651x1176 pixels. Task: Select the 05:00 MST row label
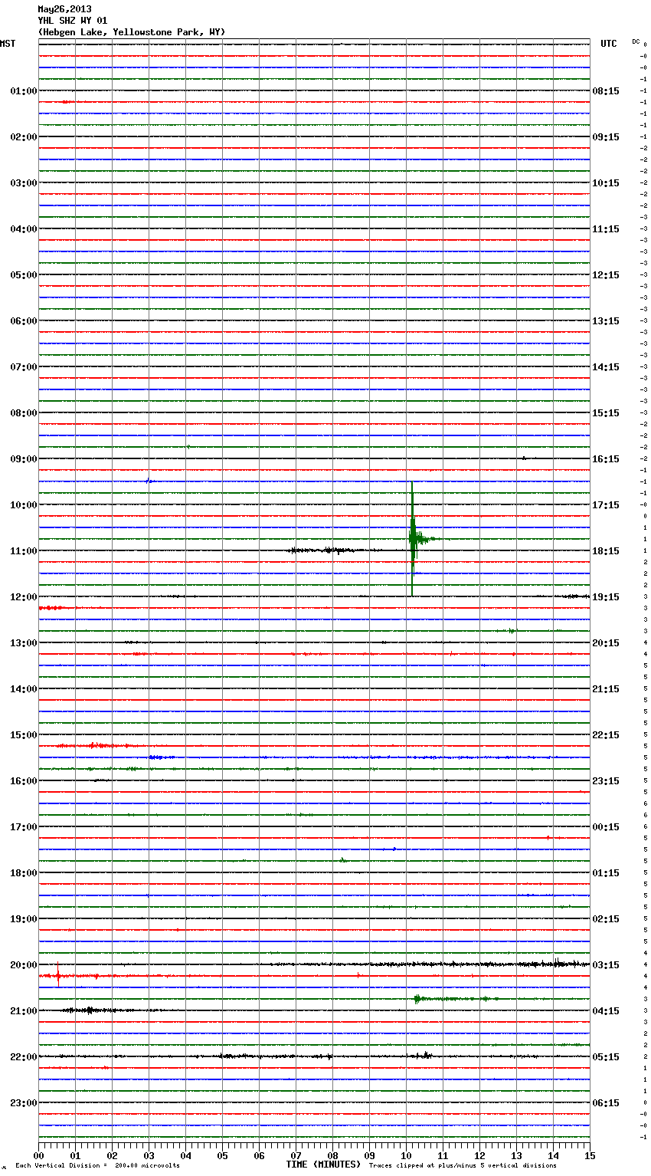pyautogui.click(x=24, y=275)
